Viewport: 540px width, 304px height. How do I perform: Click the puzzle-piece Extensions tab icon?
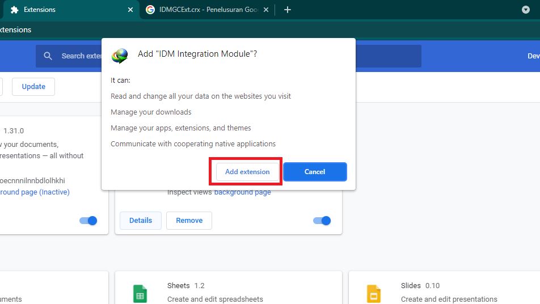(x=15, y=10)
